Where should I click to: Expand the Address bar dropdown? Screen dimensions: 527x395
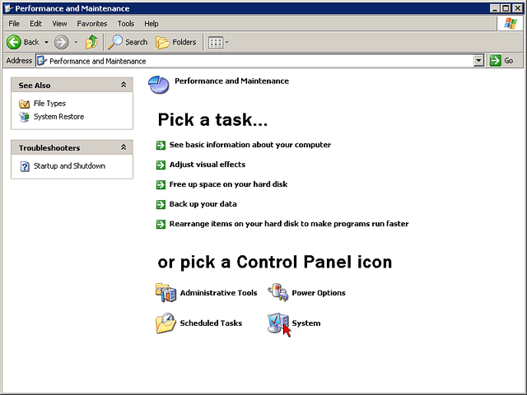pyautogui.click(x=478, y=61)
